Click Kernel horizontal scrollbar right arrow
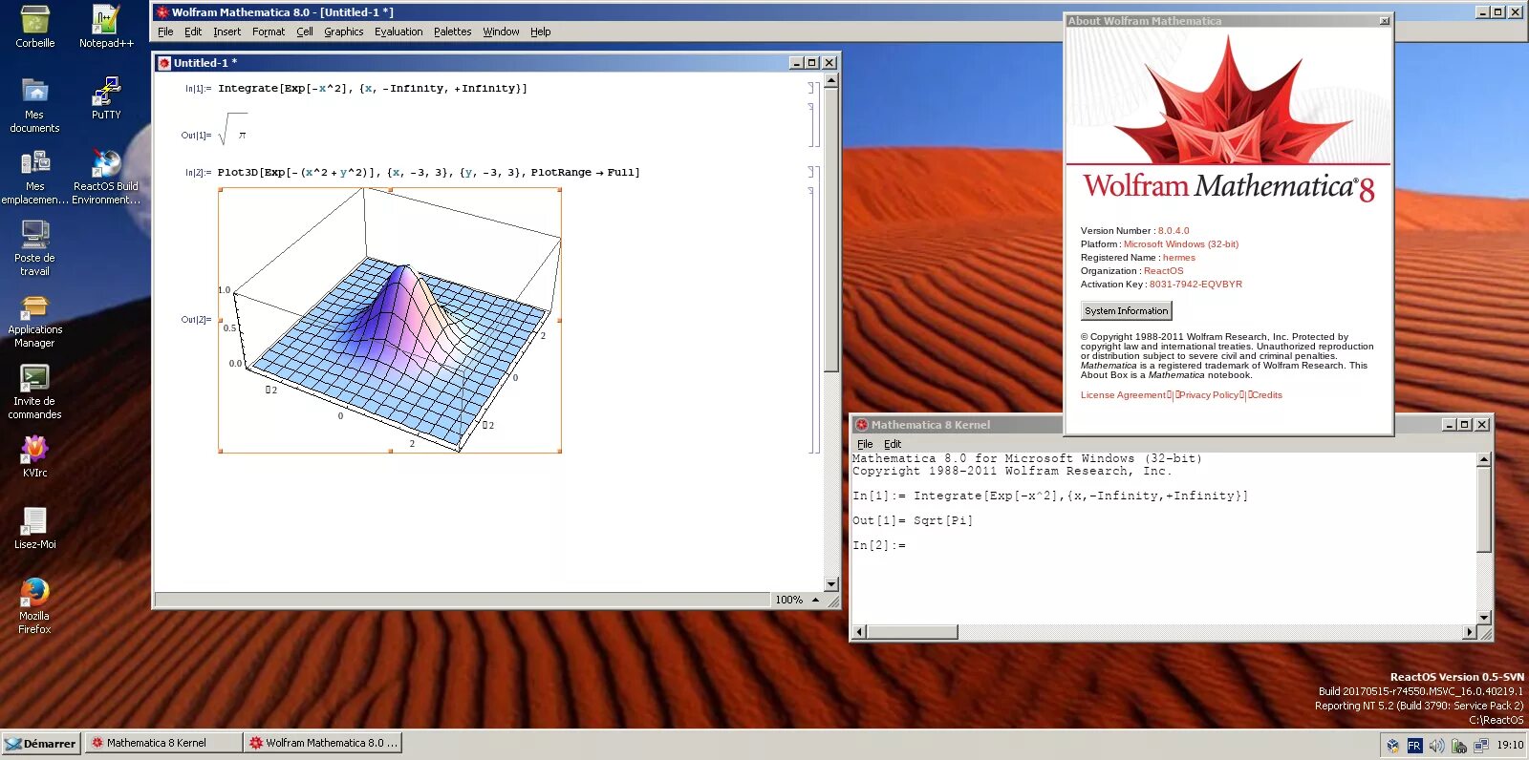This screenshot has height=760, width=1529. [1470, 632]
